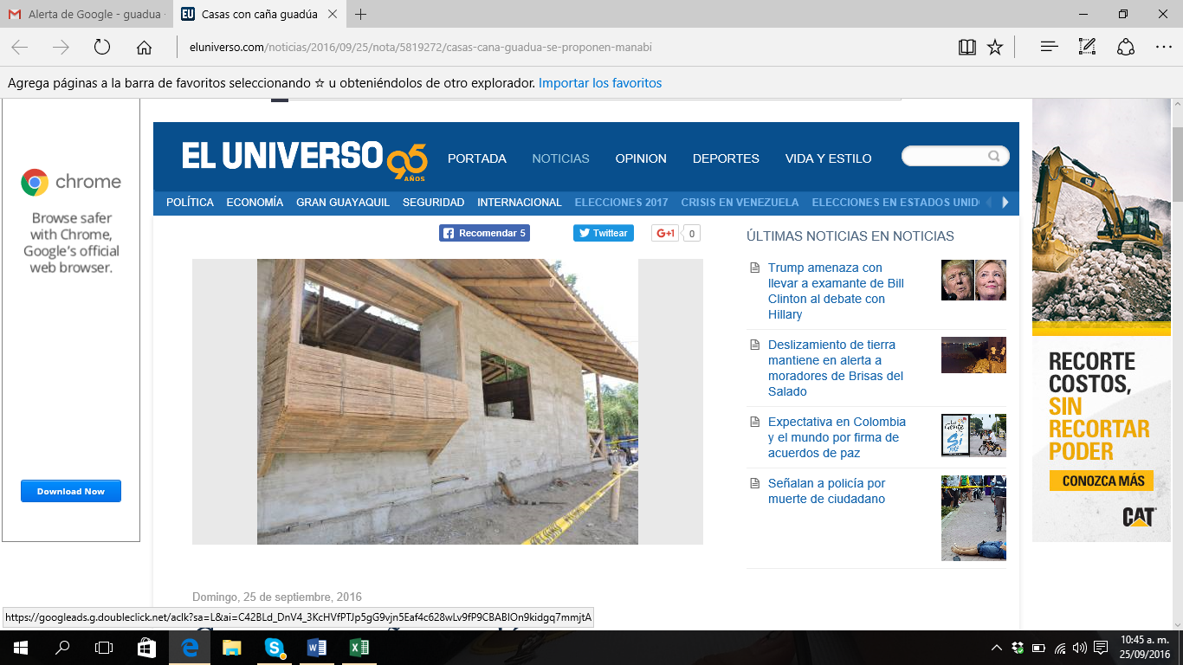Click the Edge reading view icon
Viewport: 1183px width, 665px height.
click(967, 48)
